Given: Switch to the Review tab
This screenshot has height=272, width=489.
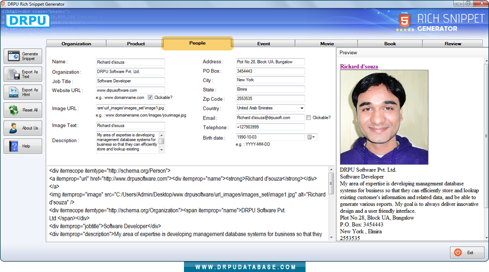Looking at the screenshot, I should [x=453, y=44].
